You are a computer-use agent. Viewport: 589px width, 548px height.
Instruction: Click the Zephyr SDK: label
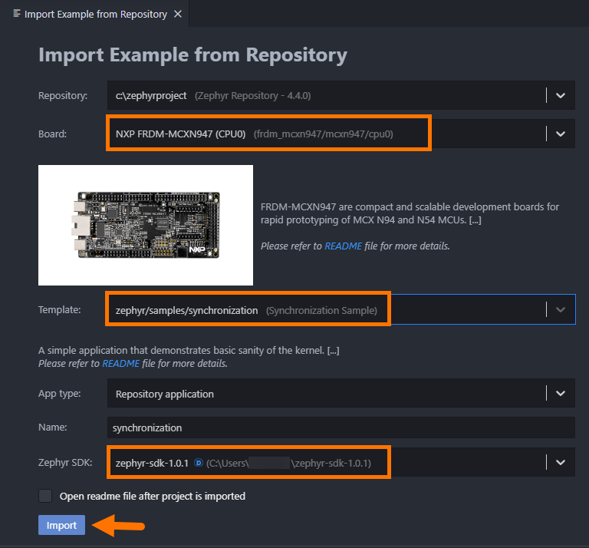[65, 462]
